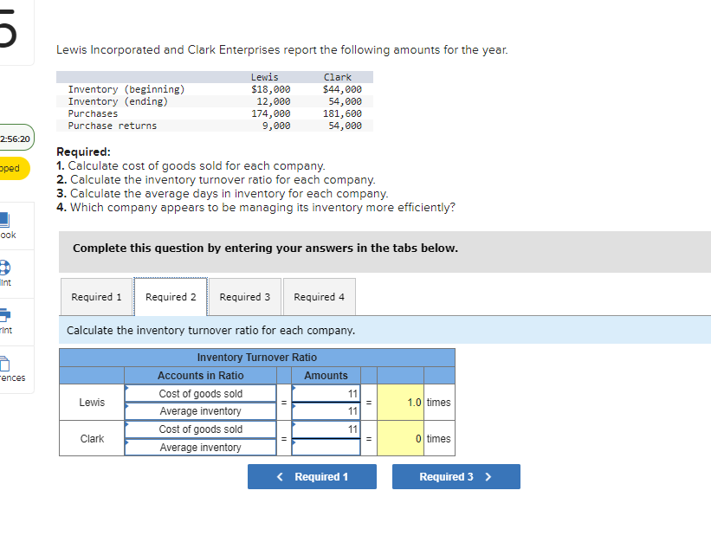711x555 pixels.
Task: Click Clark 0 times result cell
Action: (x=400, y=438)
